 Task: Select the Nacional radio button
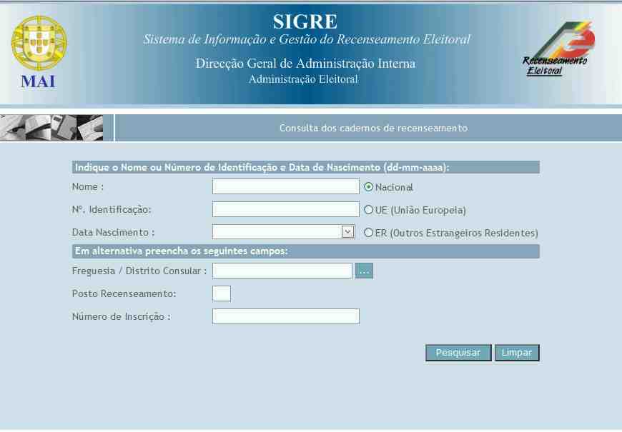pyautogui.click(x=369, y=187)
